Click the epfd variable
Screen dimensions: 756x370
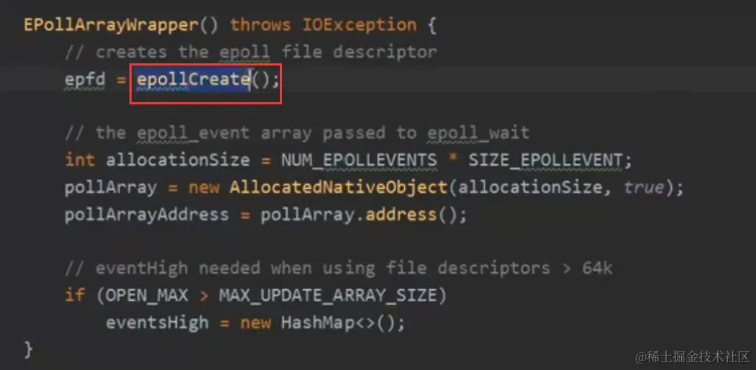click(85, 79)
